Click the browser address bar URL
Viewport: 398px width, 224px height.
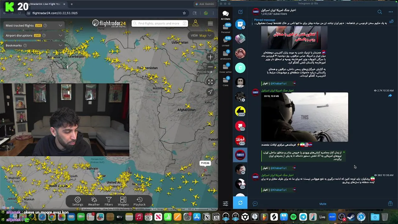coord(55,13)
